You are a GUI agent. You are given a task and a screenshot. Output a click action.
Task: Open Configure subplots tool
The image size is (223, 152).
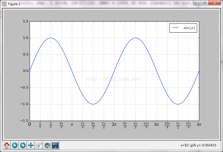tap(47, 145)
